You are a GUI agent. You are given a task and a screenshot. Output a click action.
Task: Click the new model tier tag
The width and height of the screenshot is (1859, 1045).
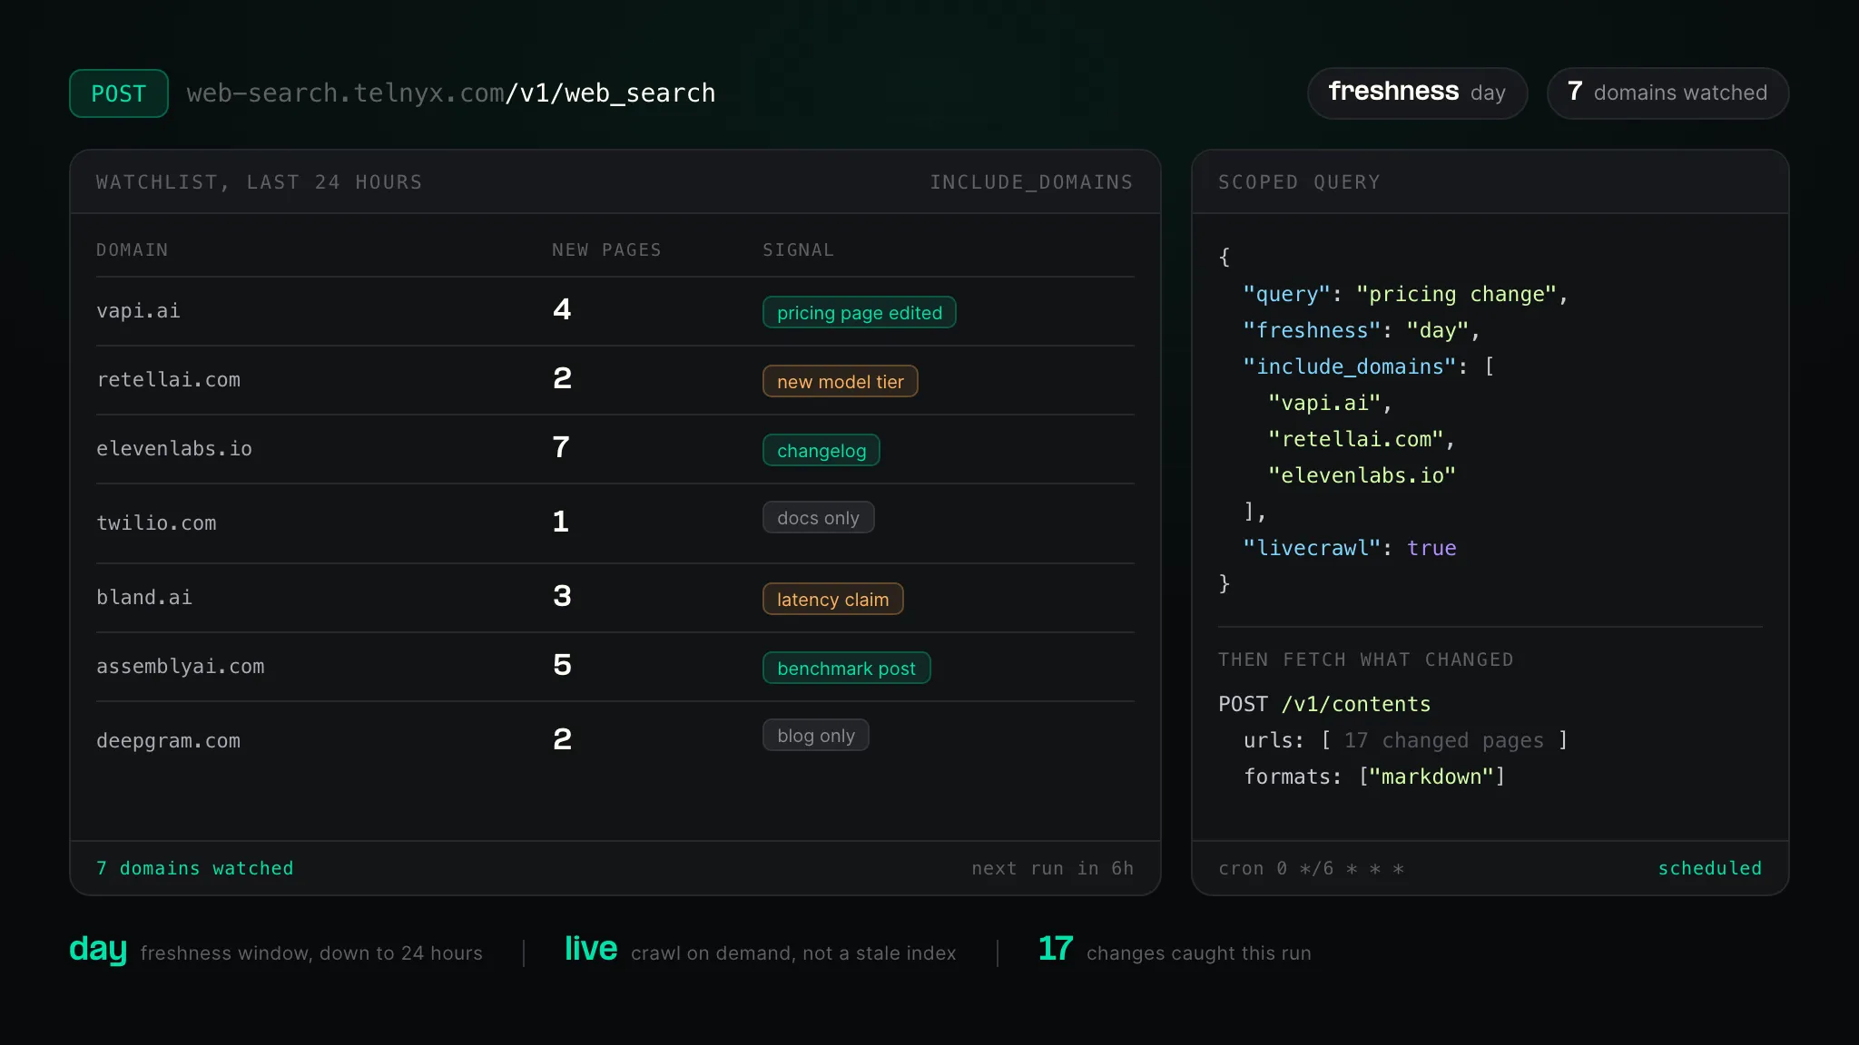click(x=841, y=381)
